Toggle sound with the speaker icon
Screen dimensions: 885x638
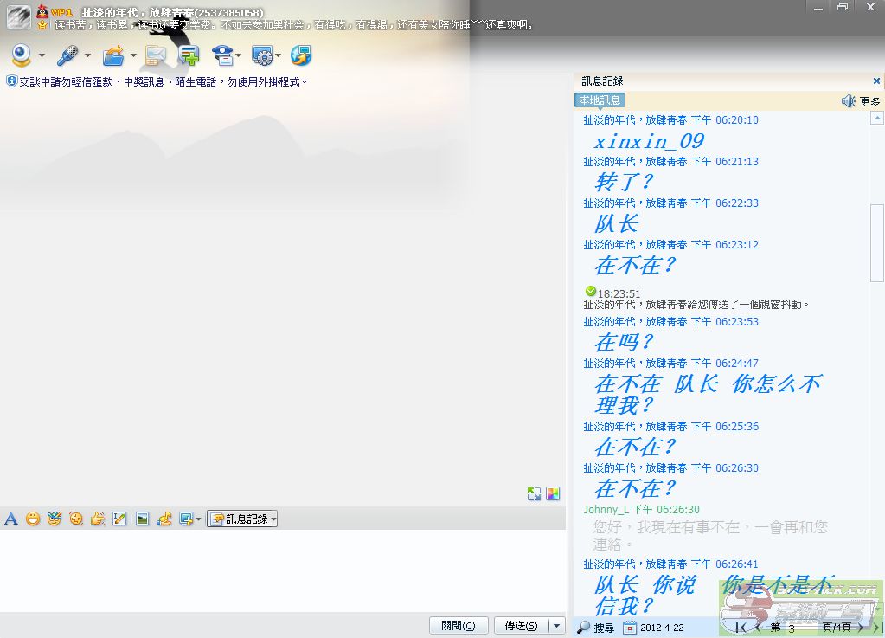(x=848, y=101)
